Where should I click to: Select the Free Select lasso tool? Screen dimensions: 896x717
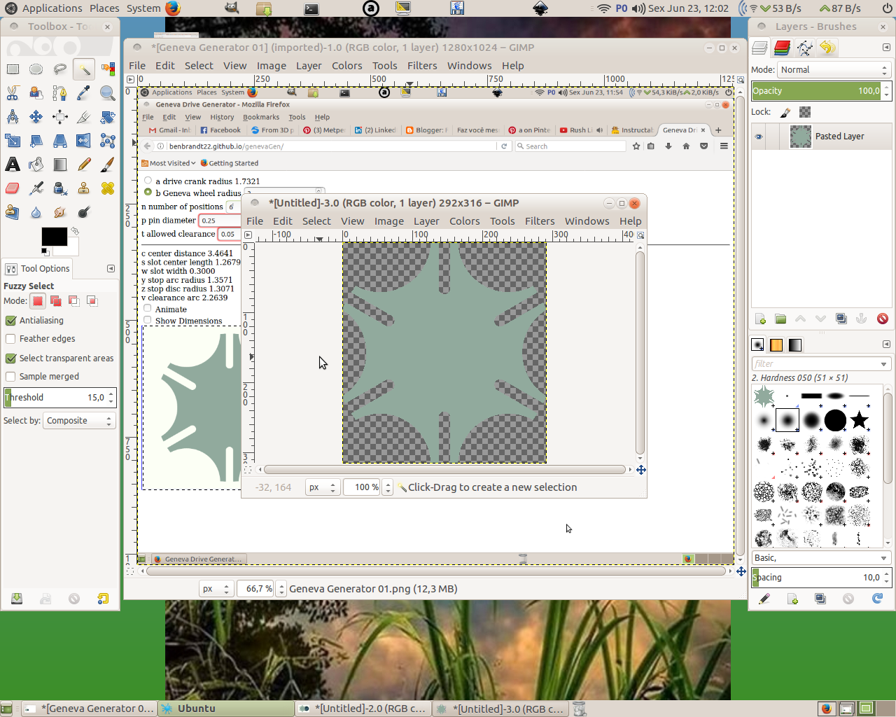pos(60,69)
